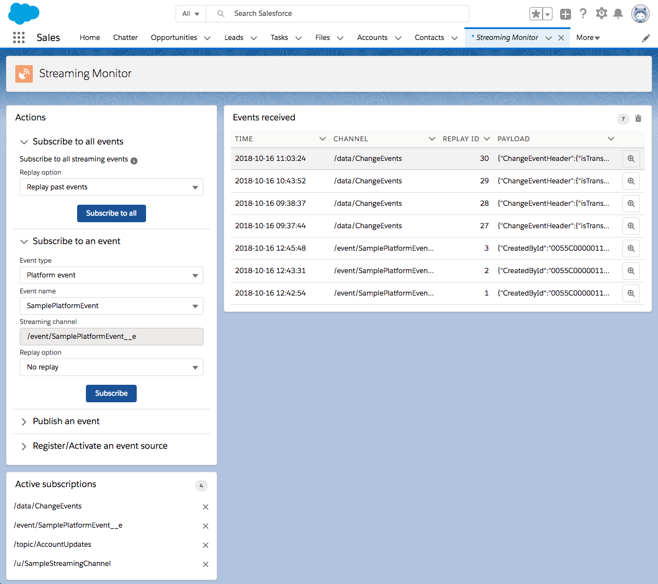View payload of replay ID 29 event
Image resolution: width=658 pixels, height=584 pixels.
coord(631,181)
